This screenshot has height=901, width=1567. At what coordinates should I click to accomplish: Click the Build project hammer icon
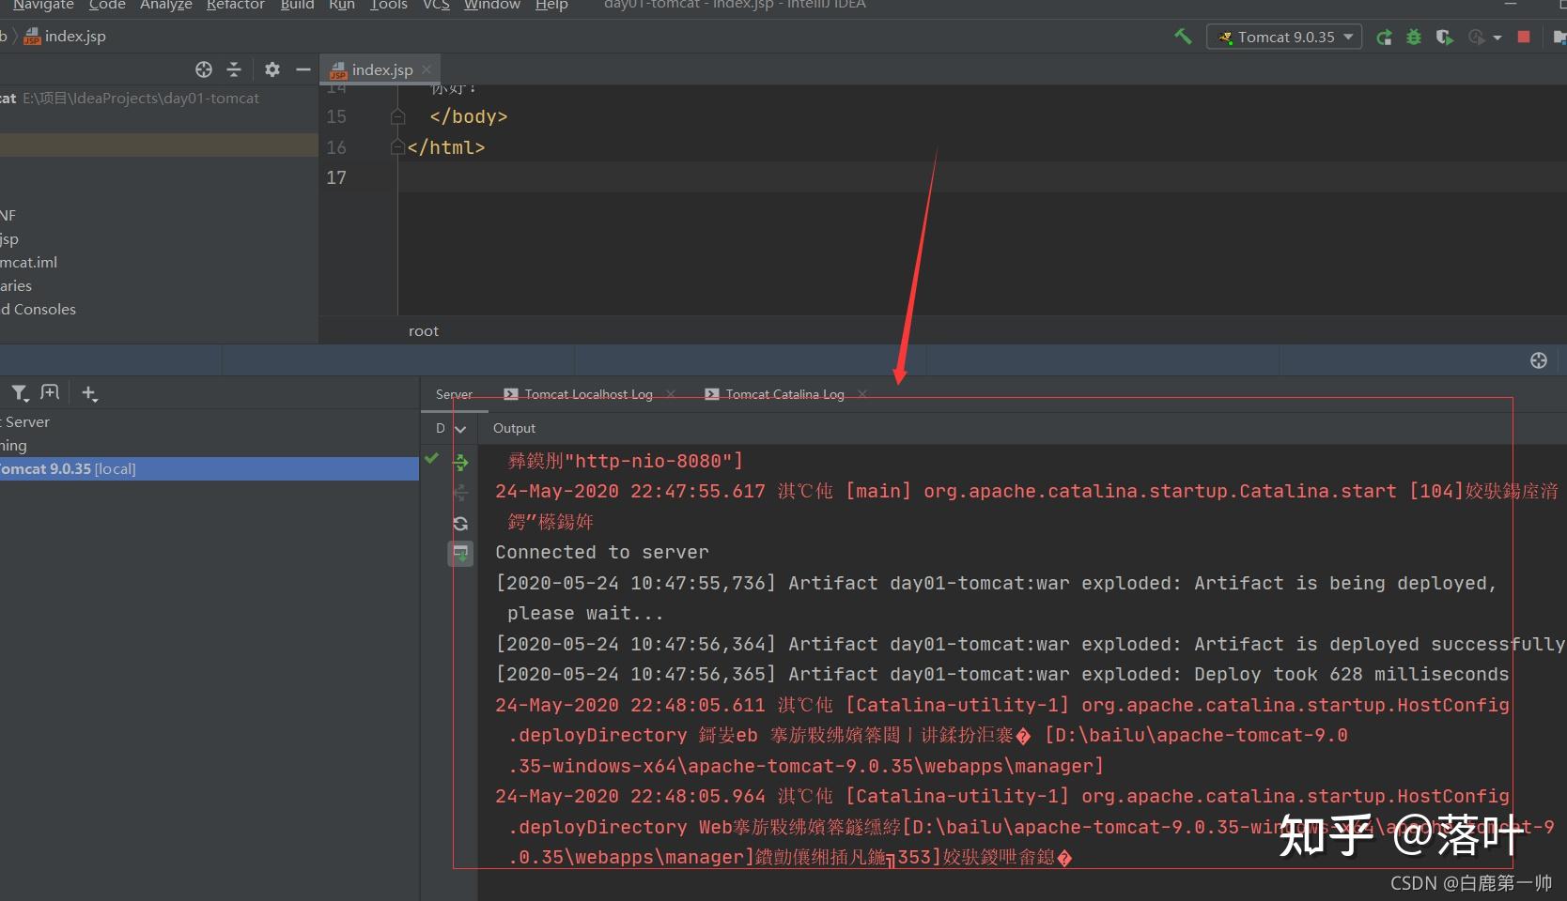point(1183,37)
